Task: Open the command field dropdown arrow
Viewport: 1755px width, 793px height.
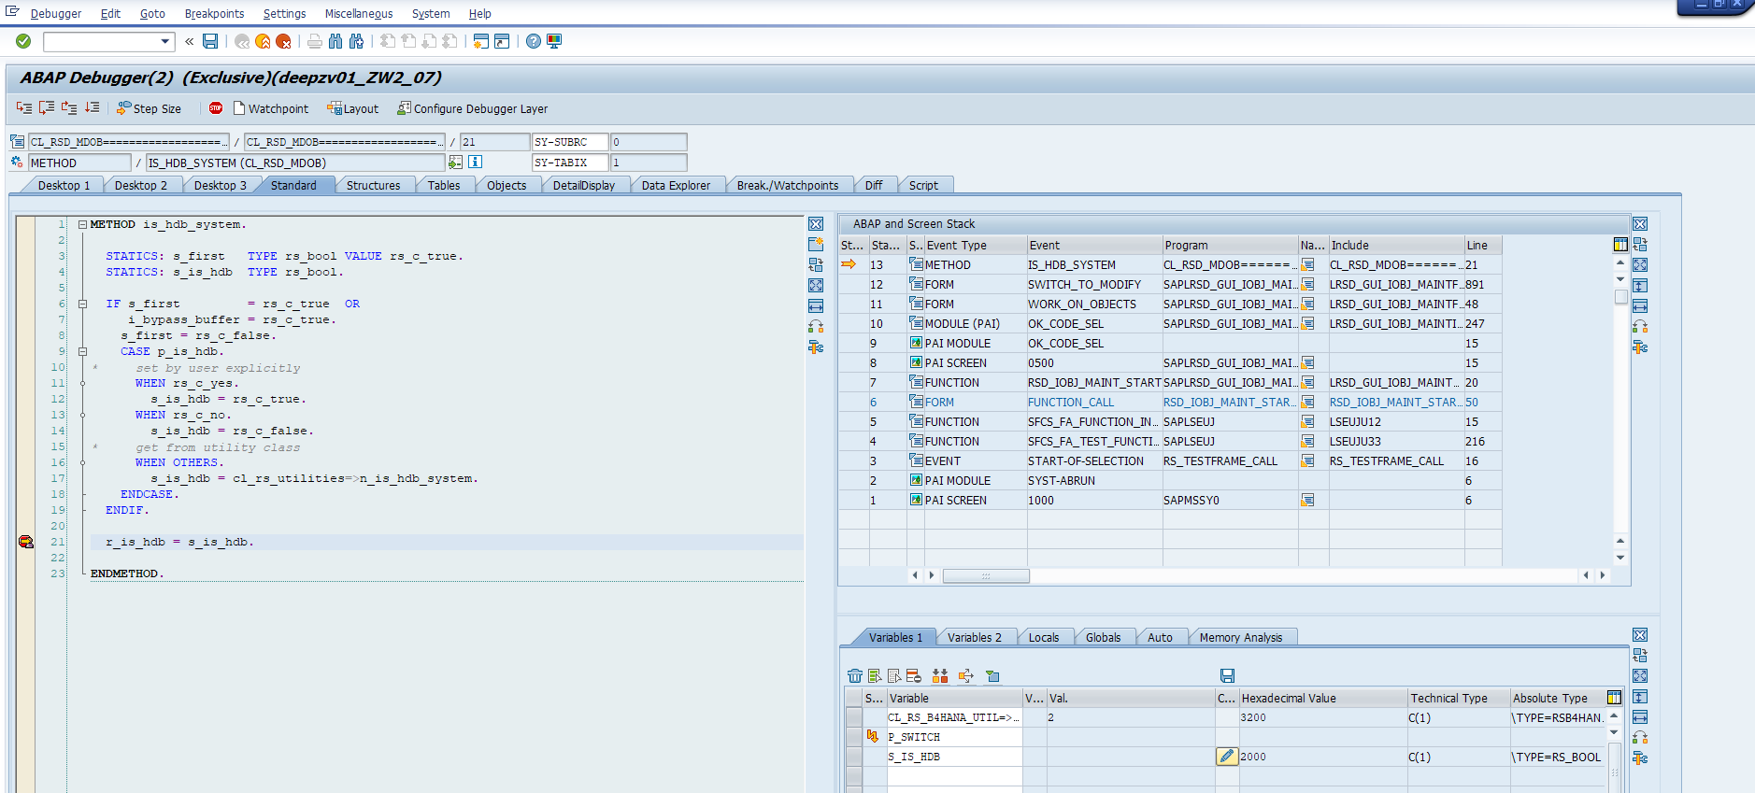Action: tap(165, 41)
